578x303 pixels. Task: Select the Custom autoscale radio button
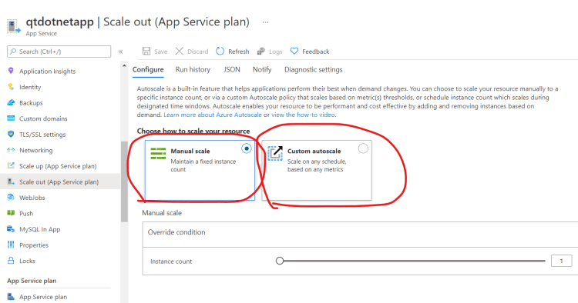tap(363, 148)
